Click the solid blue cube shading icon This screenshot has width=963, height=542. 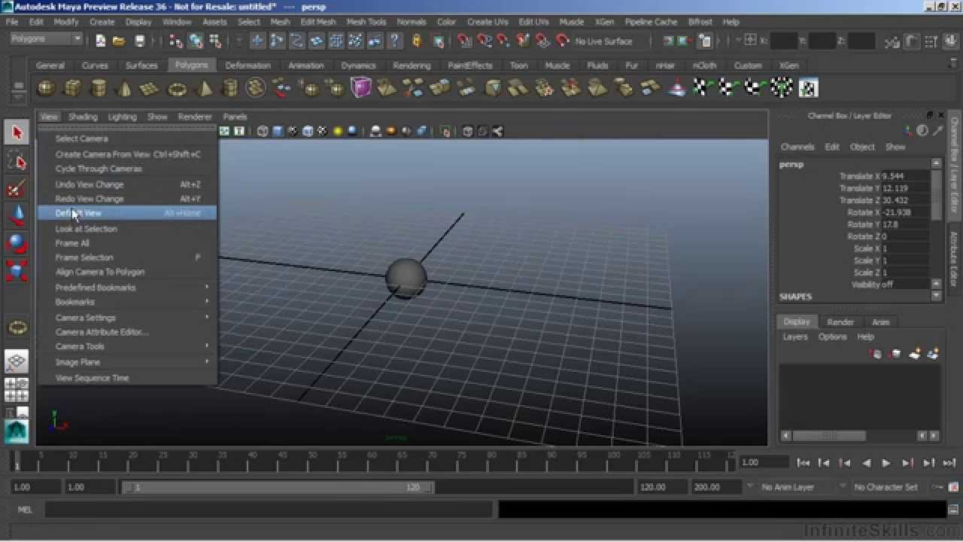[278, 132]
